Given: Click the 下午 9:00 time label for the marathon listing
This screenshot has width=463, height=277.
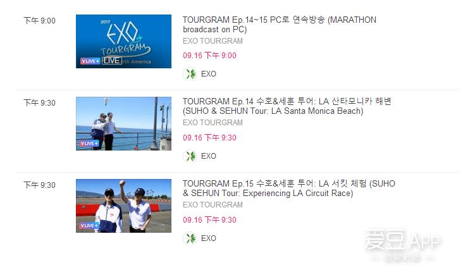Looking at the screenshot, I should pos(39,21).
